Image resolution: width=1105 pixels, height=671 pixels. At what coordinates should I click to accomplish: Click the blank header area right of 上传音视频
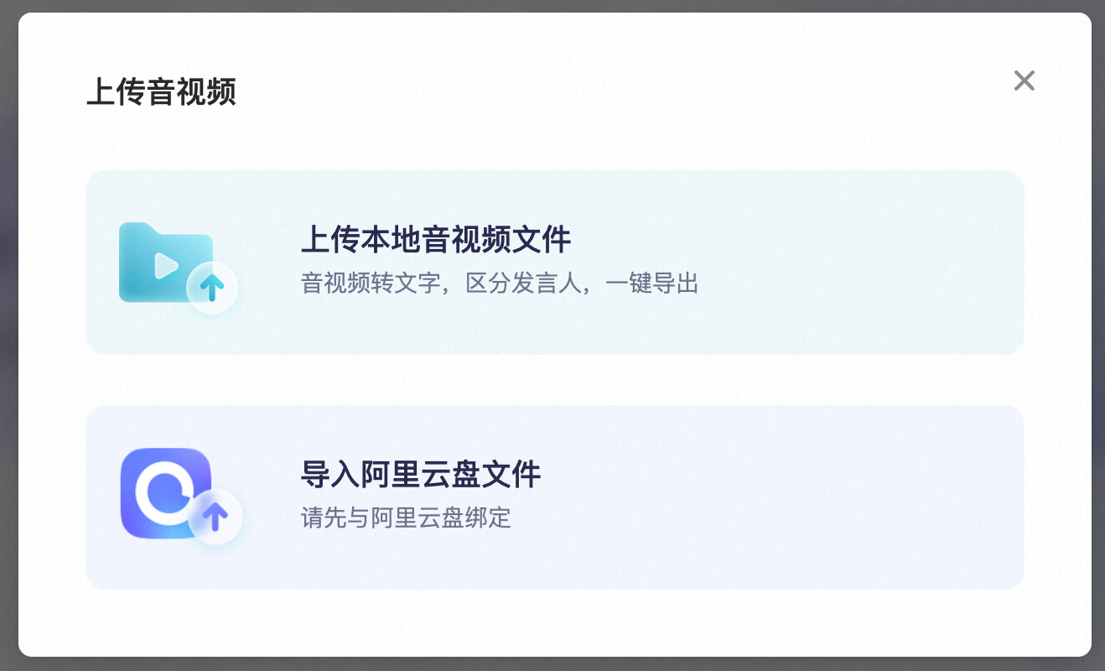pos(620,91)
